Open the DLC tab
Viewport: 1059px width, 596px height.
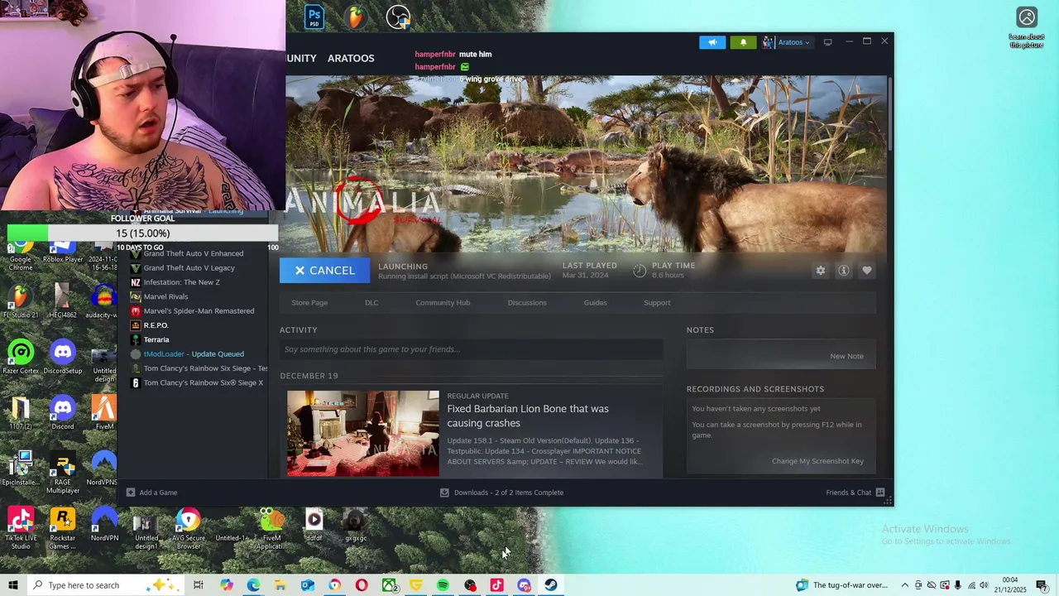tap(371, 302)
